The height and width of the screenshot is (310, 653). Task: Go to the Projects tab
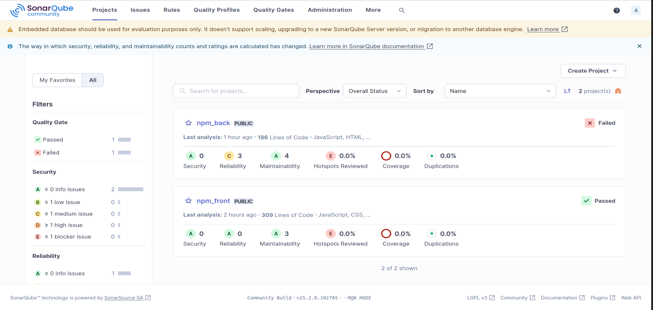coord(105,10)
